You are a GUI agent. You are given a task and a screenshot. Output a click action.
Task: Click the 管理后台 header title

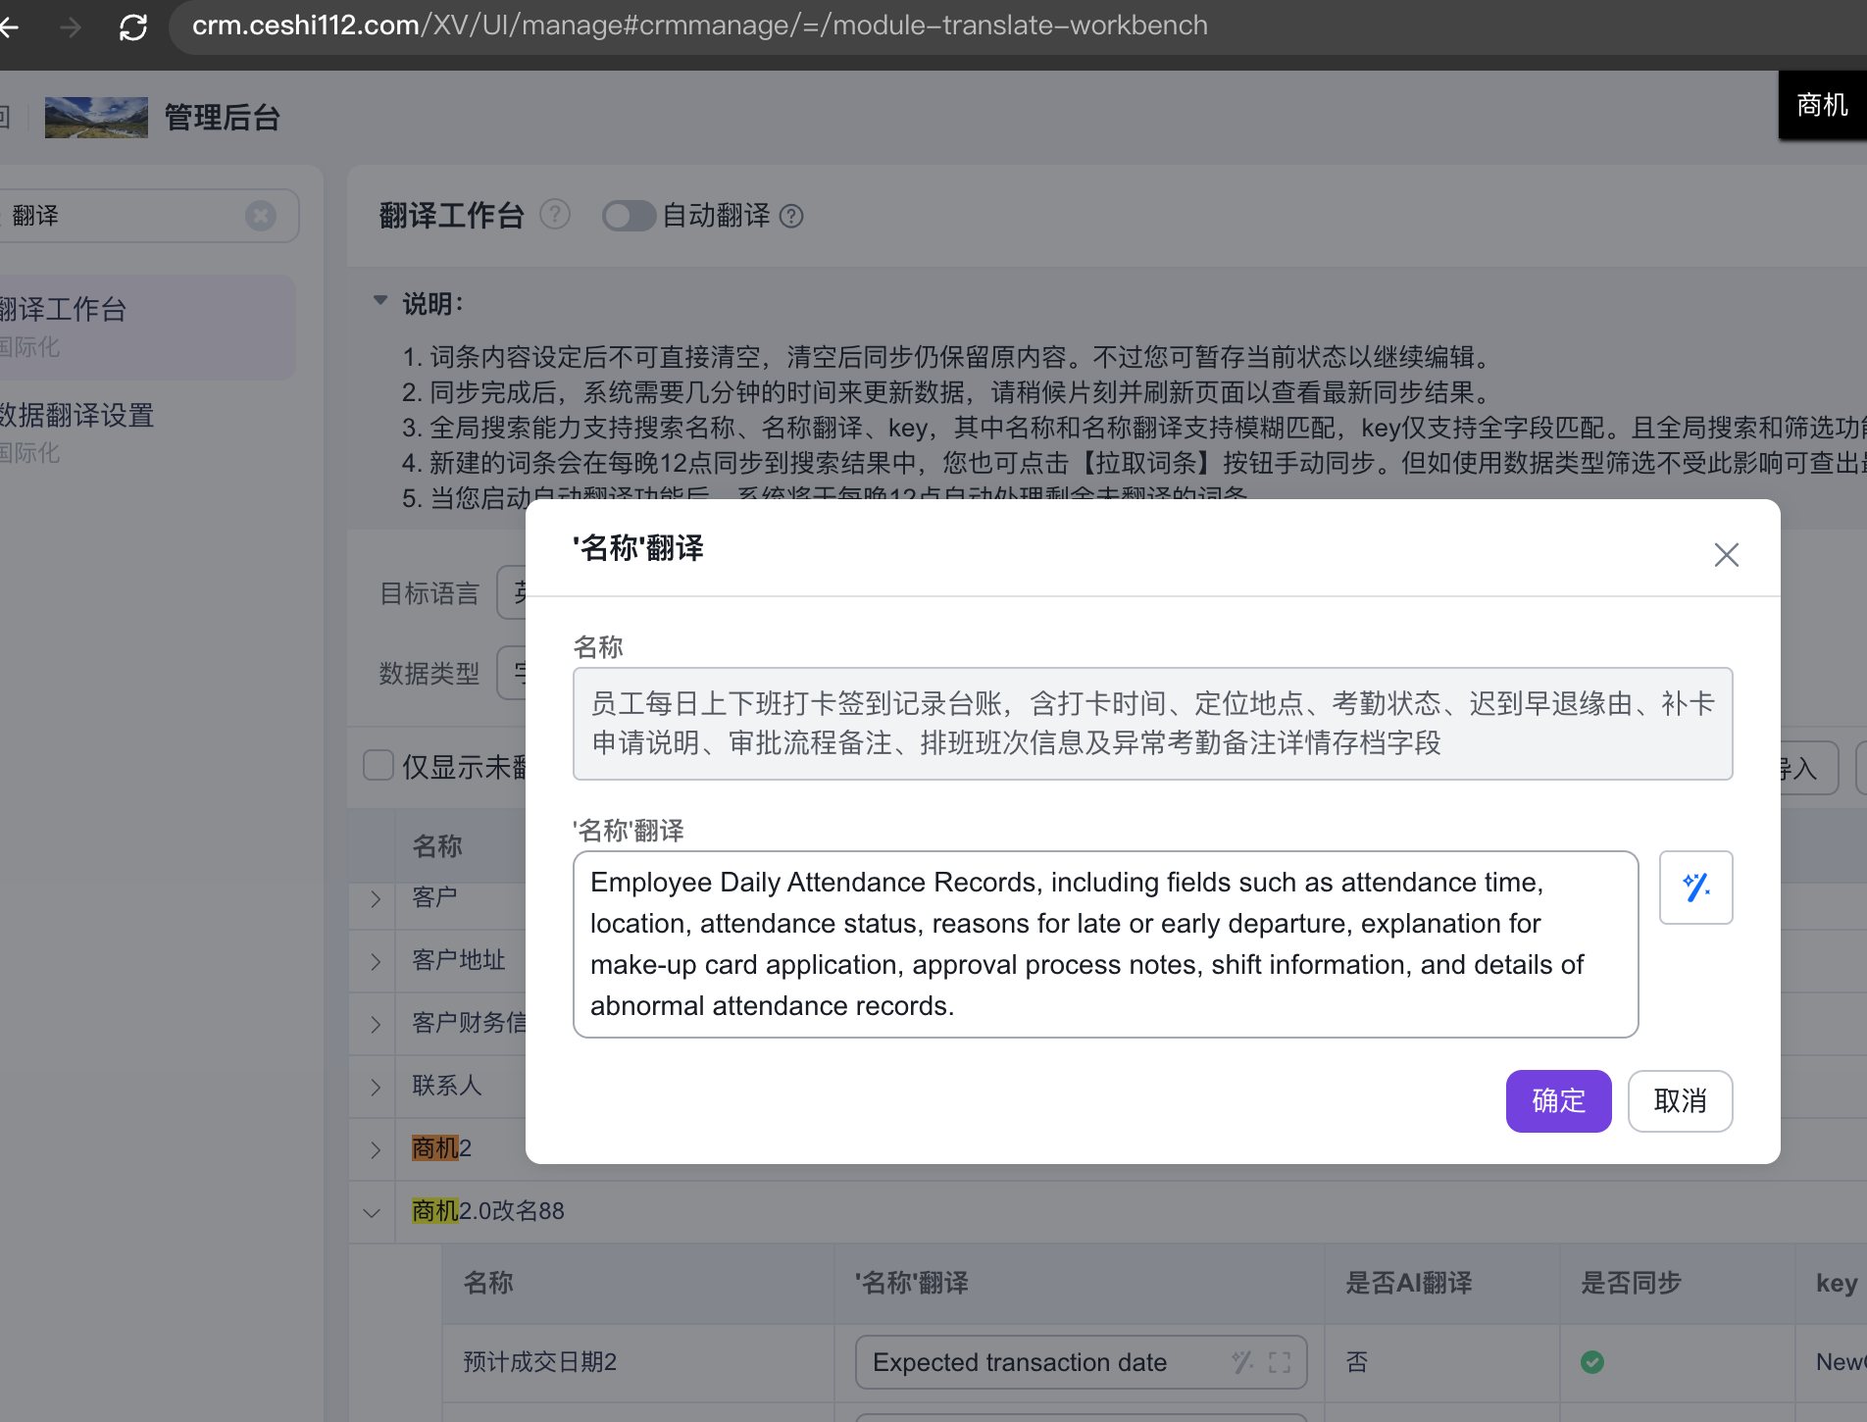point(223,118)
